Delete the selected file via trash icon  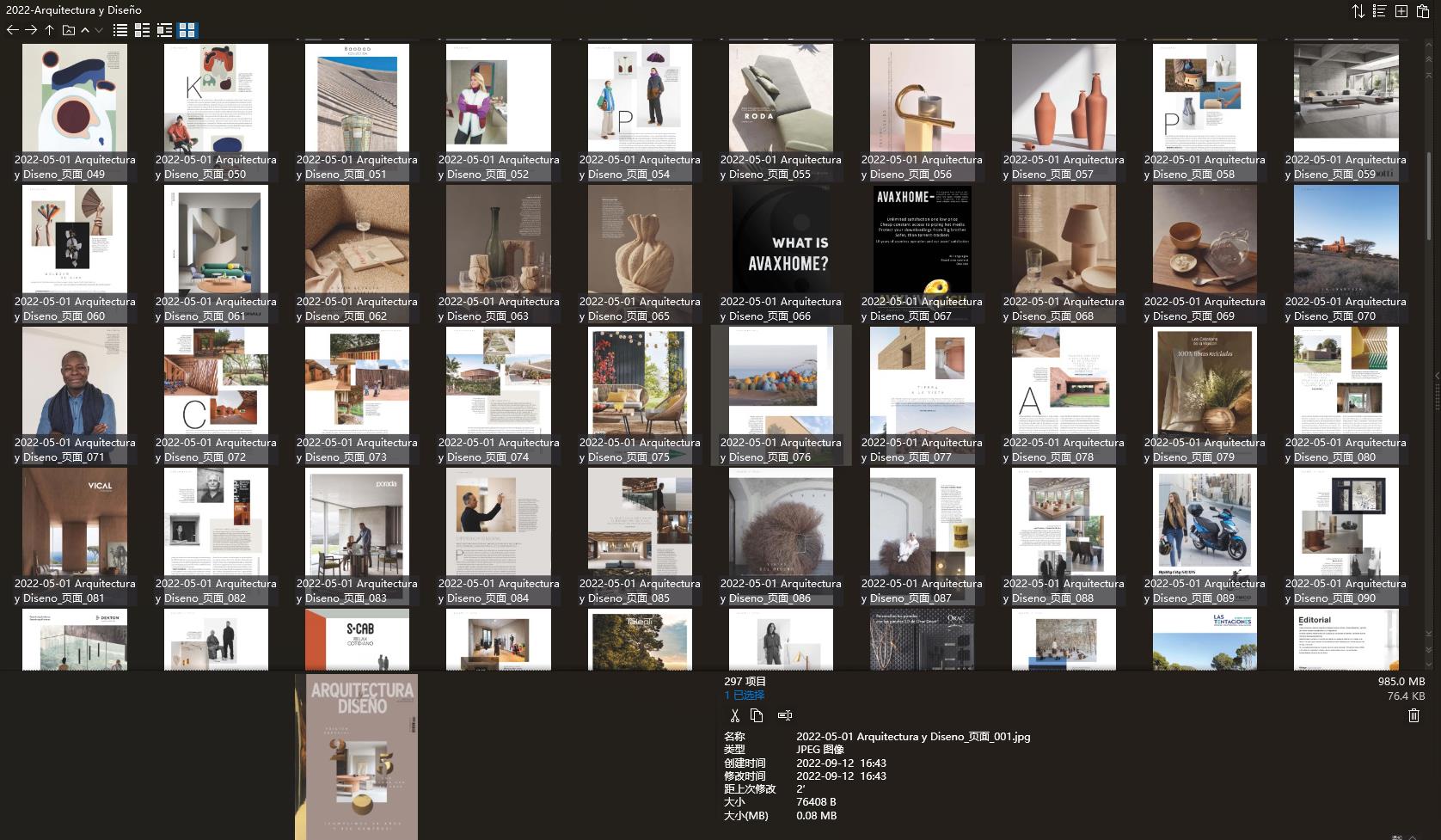(1414, 715)
